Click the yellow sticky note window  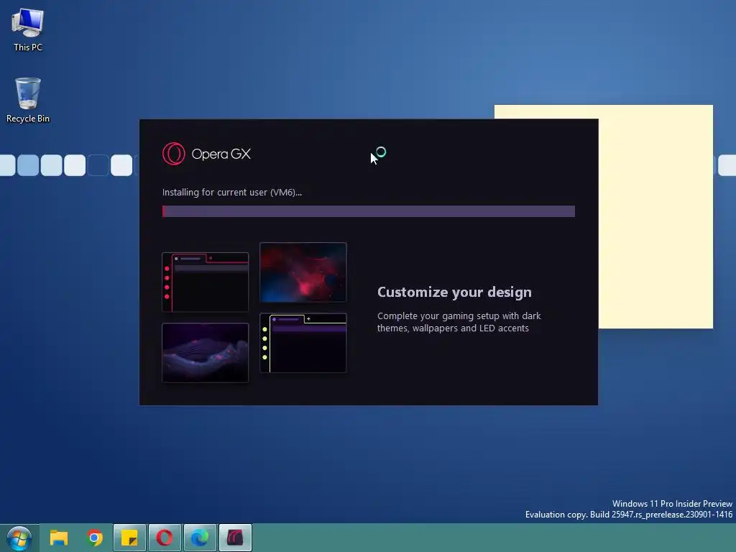(655, 216)
